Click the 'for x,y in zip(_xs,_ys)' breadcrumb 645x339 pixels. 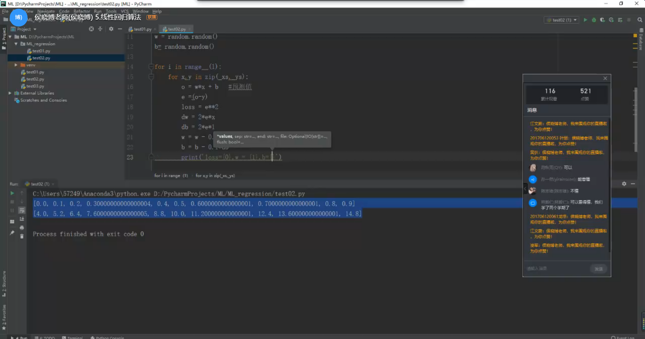pos(215,176)
